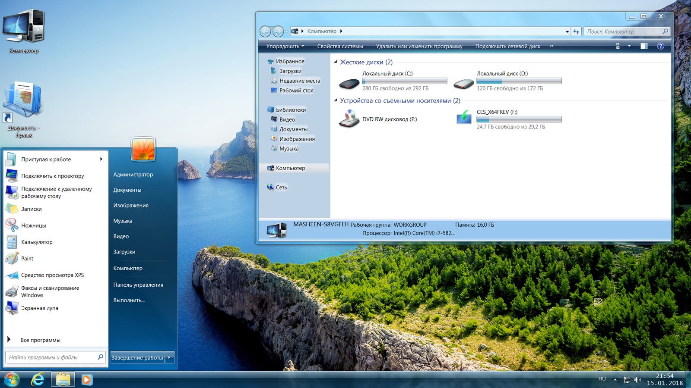Image resolution: width=691 pixels, height=388 pixels.
Task: Open Explorer help question mark
Action: click(660, 46)
